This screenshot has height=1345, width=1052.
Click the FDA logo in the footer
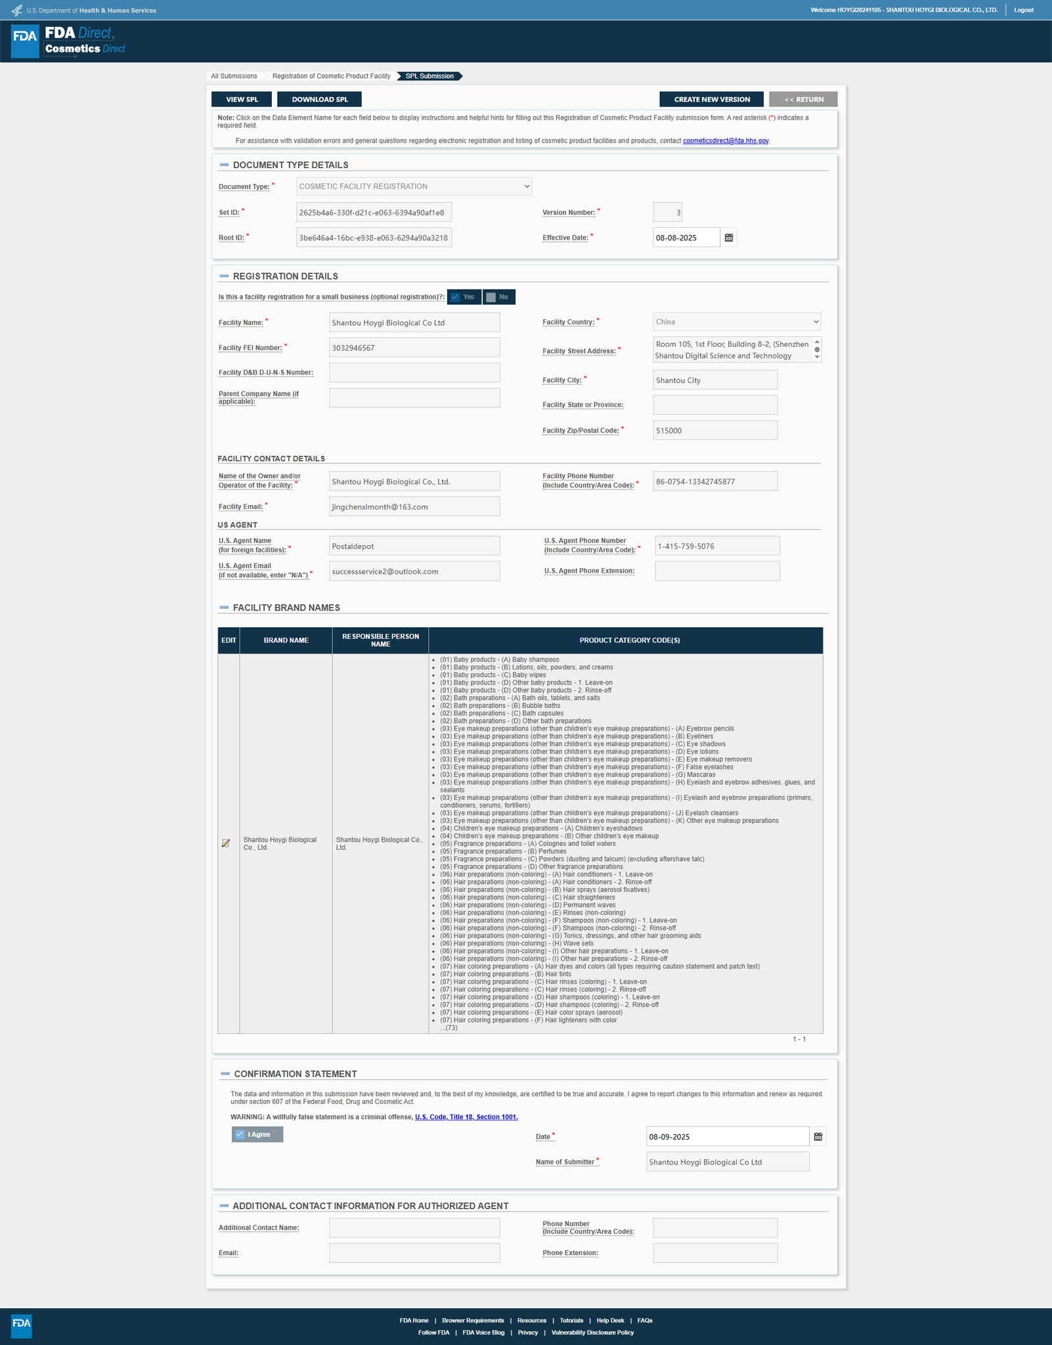(x=22, y=1325)
